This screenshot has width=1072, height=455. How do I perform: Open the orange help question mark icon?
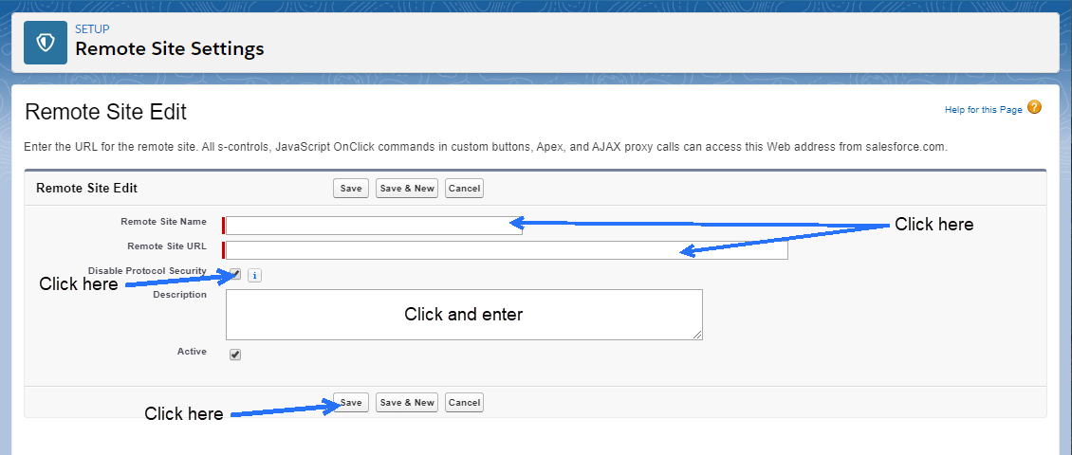tap(1034, 107)
